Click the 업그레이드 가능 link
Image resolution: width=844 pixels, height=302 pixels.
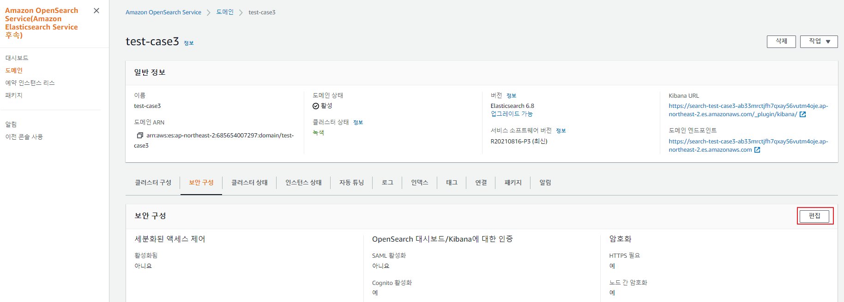tap(512, 114)
